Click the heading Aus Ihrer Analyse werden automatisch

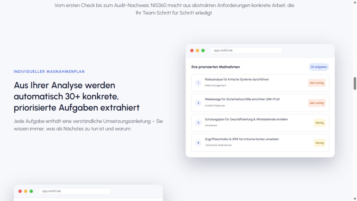(x=77, y=97)
